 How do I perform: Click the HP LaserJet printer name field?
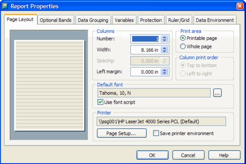(161, 122)
